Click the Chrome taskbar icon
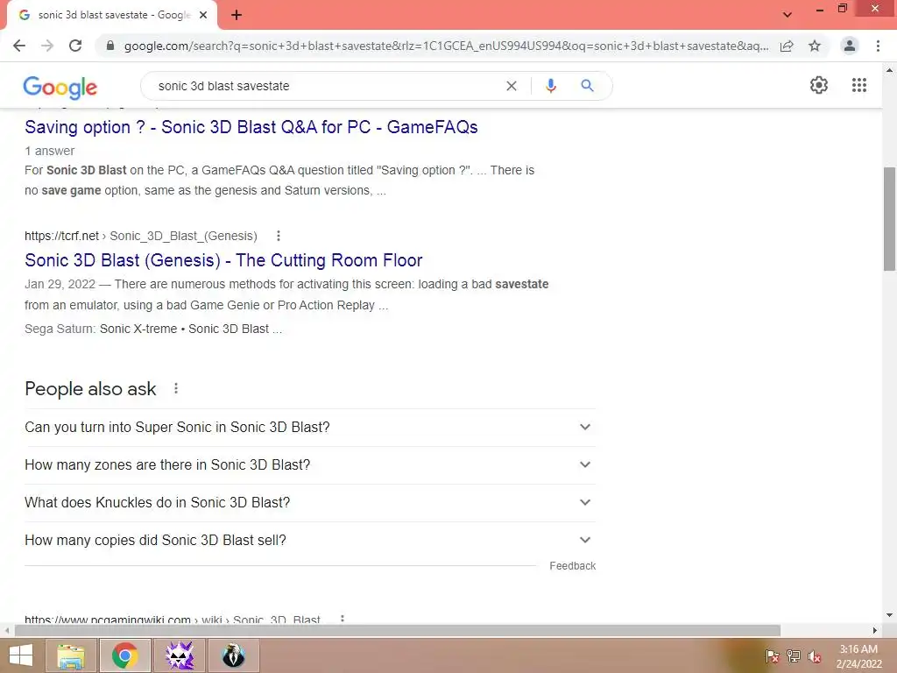Screen dimensions: 897x673 pos(124,655)
